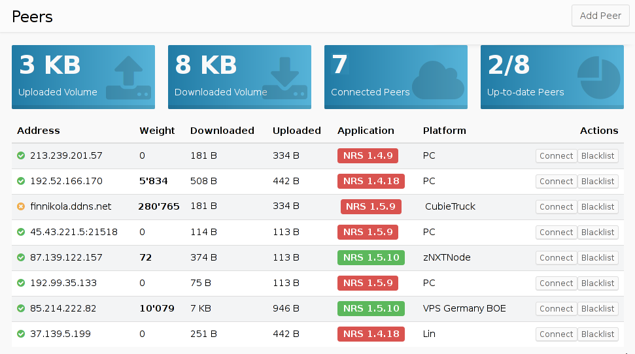Viewport: 635px width, 354px height.
Task: Click the Peers page heading
Action: [x=33, y=16]
